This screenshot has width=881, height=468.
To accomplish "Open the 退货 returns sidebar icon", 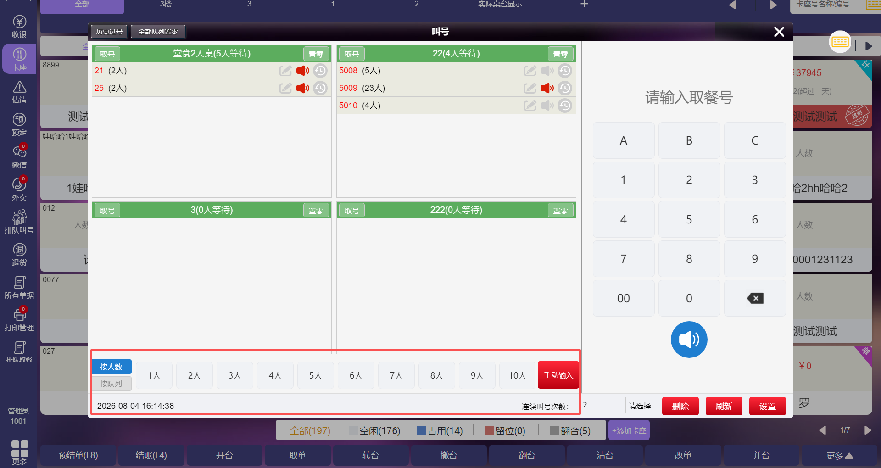I will (19, 255).
